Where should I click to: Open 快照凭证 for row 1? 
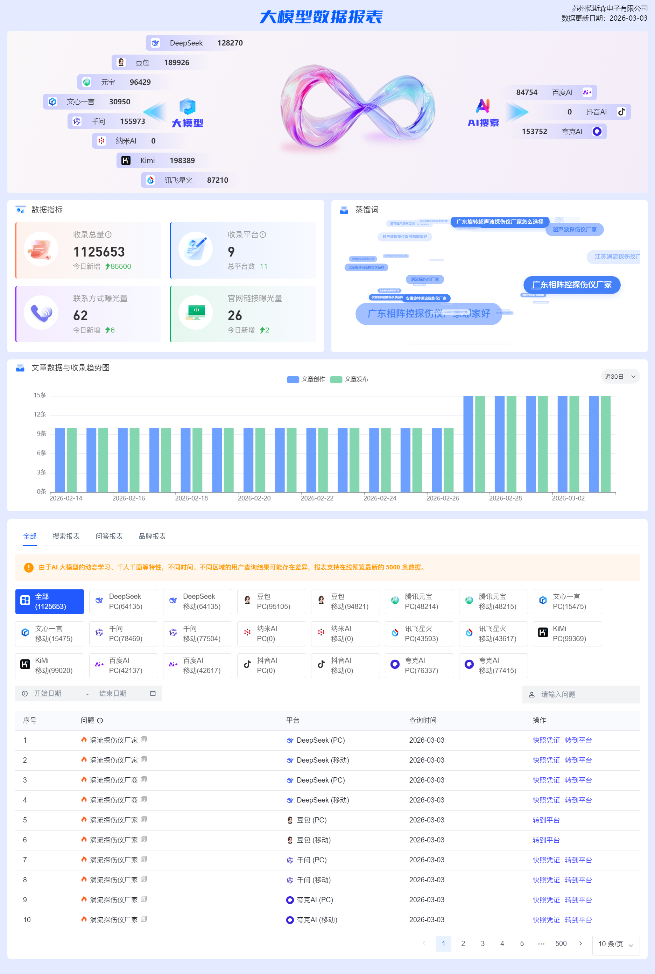coord(546,740)
